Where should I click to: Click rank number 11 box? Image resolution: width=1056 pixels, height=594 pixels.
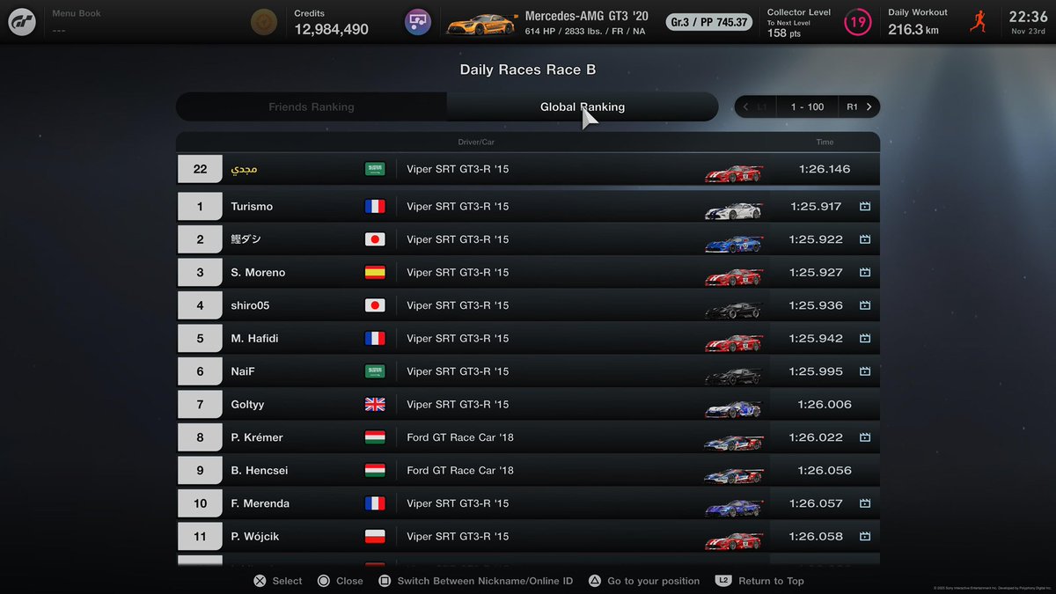200,537
